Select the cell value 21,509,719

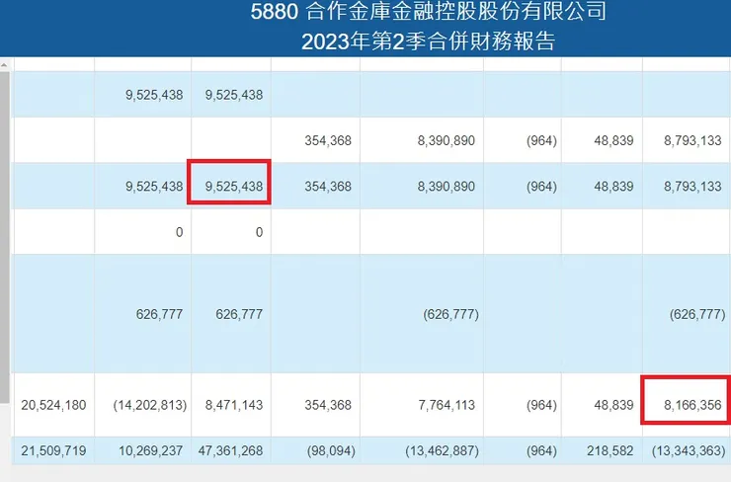pyautogui.click(x=53, y=450)
